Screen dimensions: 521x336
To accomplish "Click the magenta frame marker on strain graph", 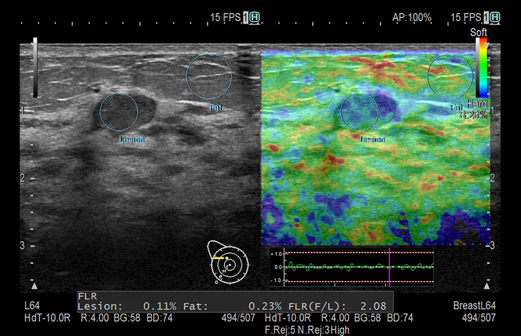I will click(389, 267).
